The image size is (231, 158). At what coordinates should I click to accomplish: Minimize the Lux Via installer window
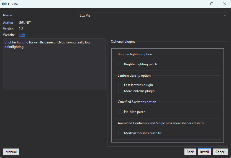199,4
